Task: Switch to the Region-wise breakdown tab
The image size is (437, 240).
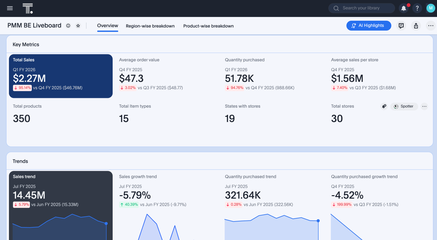Action: pos(150,26)
